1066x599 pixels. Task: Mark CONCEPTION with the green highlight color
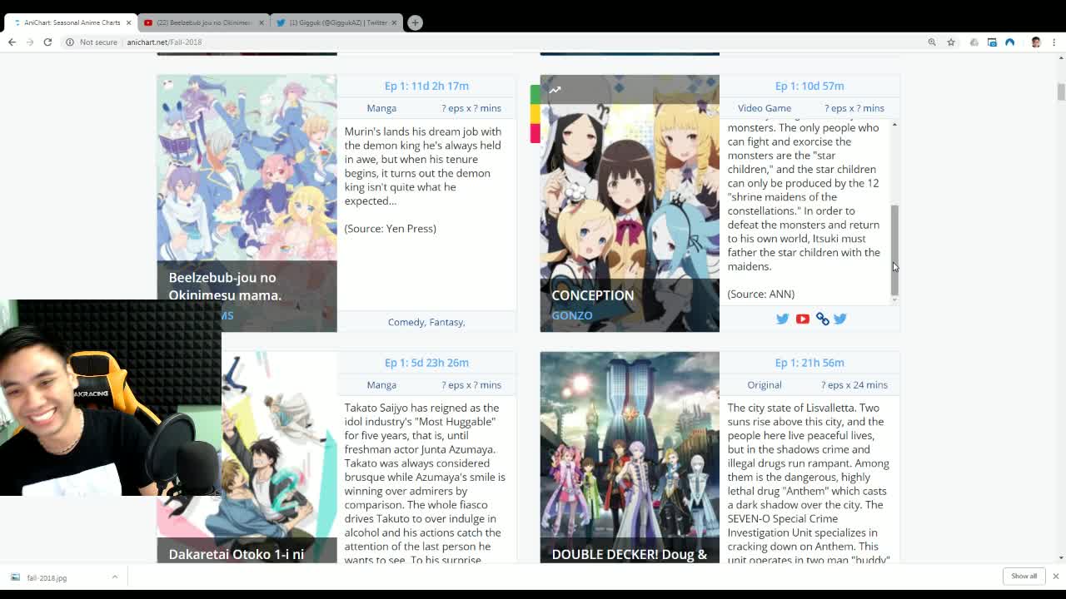pyautogui.click(x=535, y=94)
